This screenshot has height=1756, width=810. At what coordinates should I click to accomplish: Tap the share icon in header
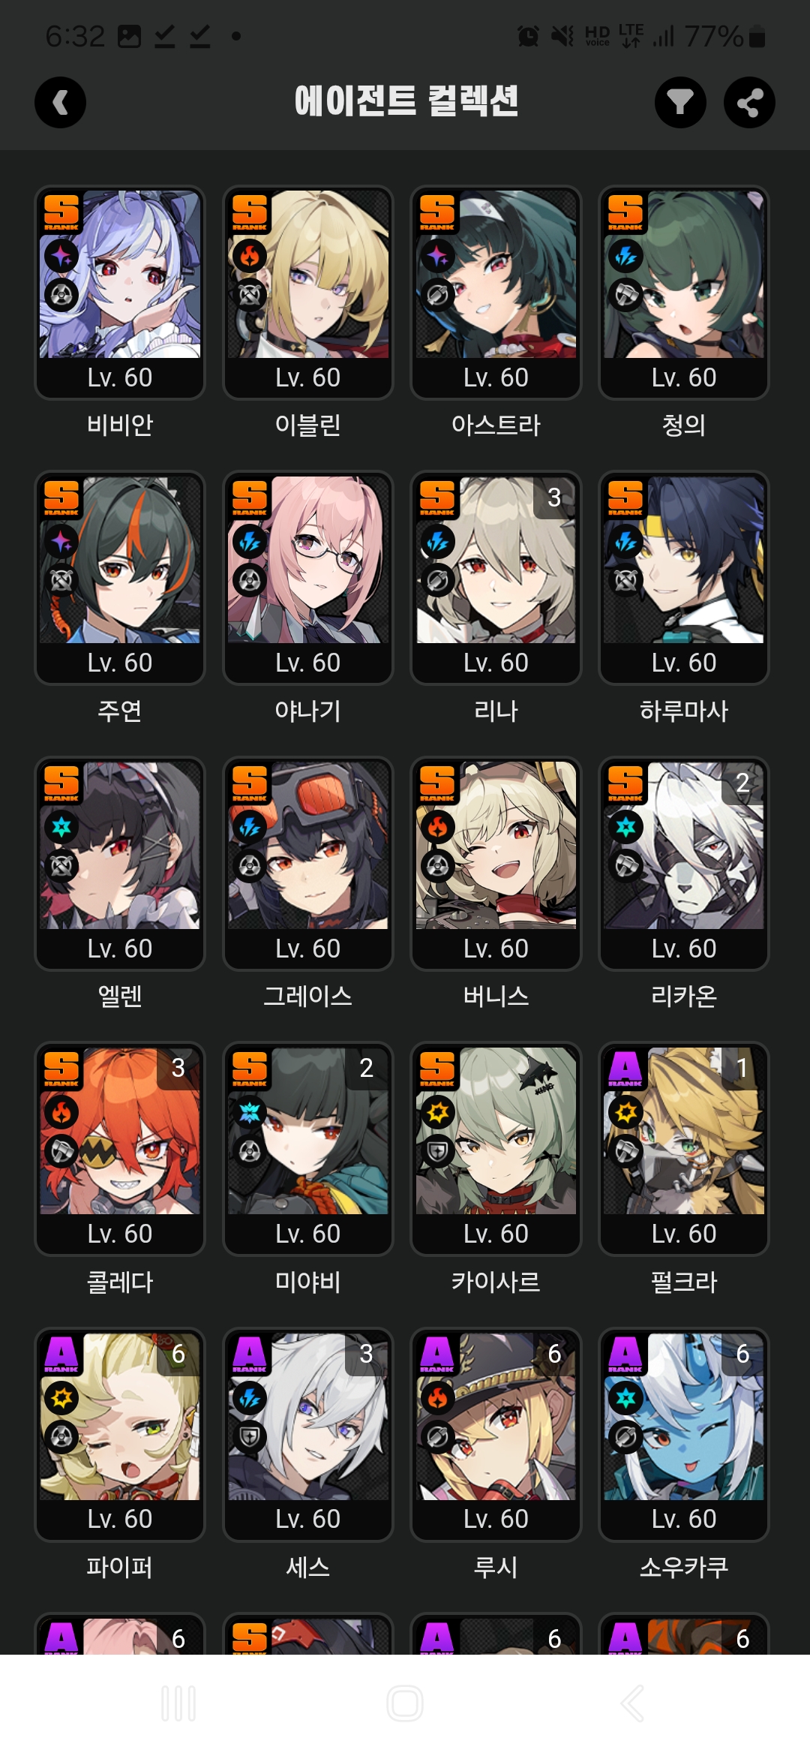point(749,102)
